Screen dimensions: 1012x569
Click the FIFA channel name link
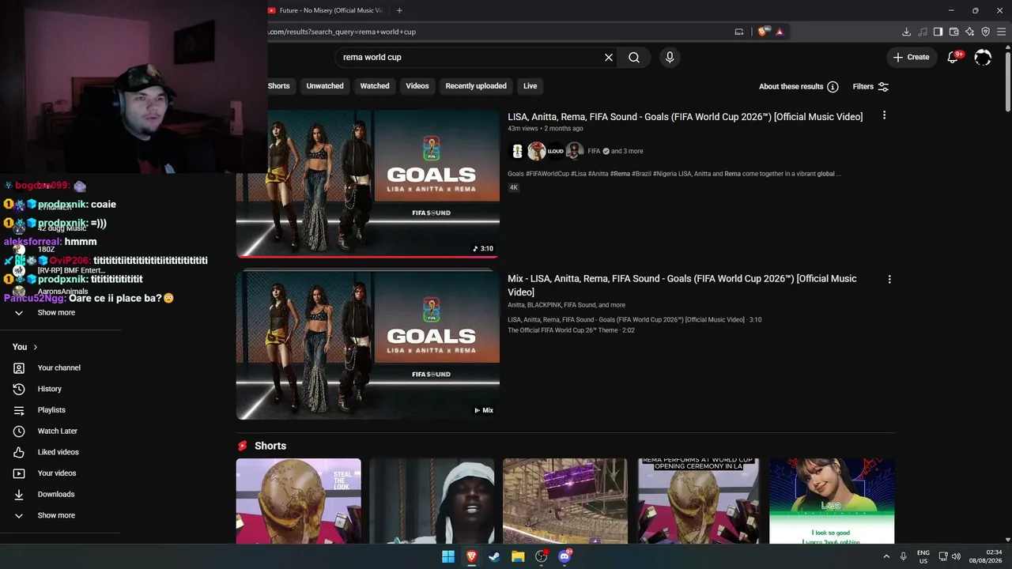tap(594, 151)
